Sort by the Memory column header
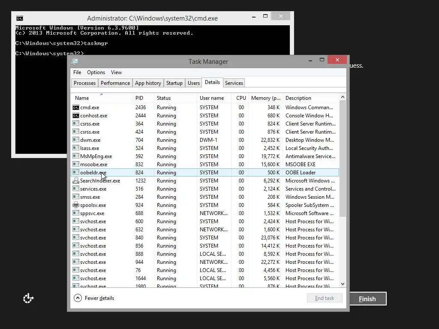This screenshot has height=329, width=439. pyautogui.click(x=265, y=98)
